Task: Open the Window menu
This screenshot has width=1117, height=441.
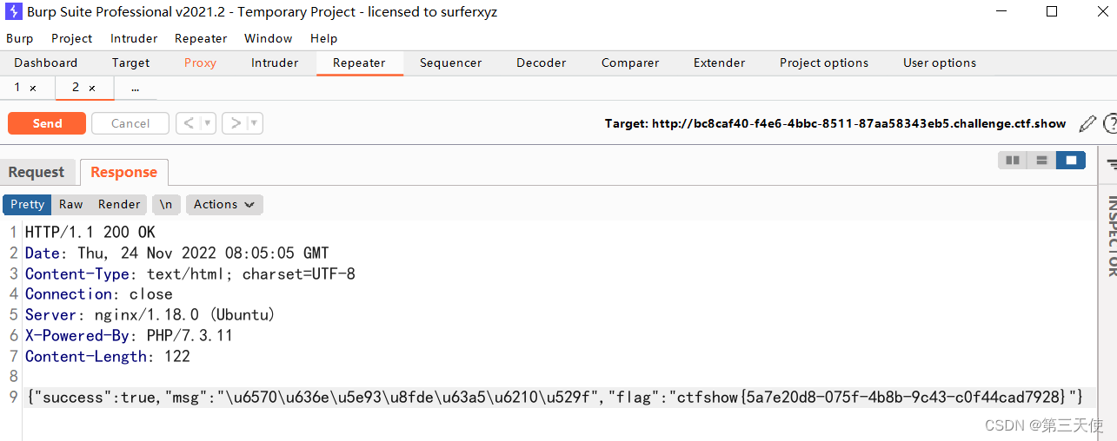Action: (269, 38)
